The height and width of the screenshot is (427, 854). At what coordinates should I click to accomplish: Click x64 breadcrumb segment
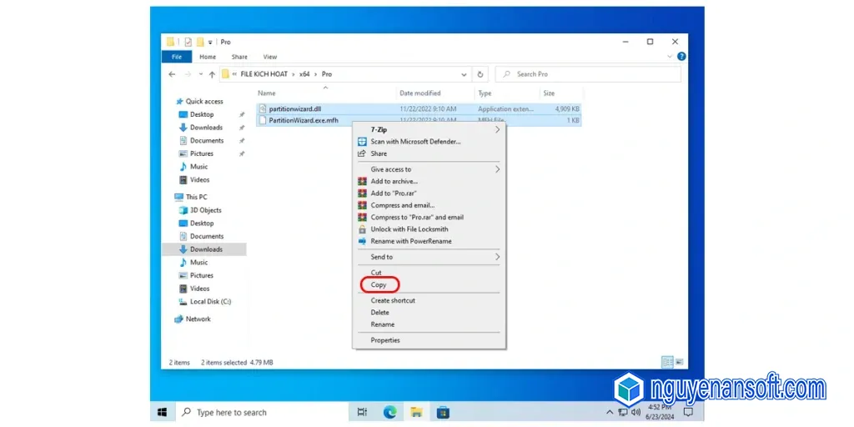[x=304, y=74]
